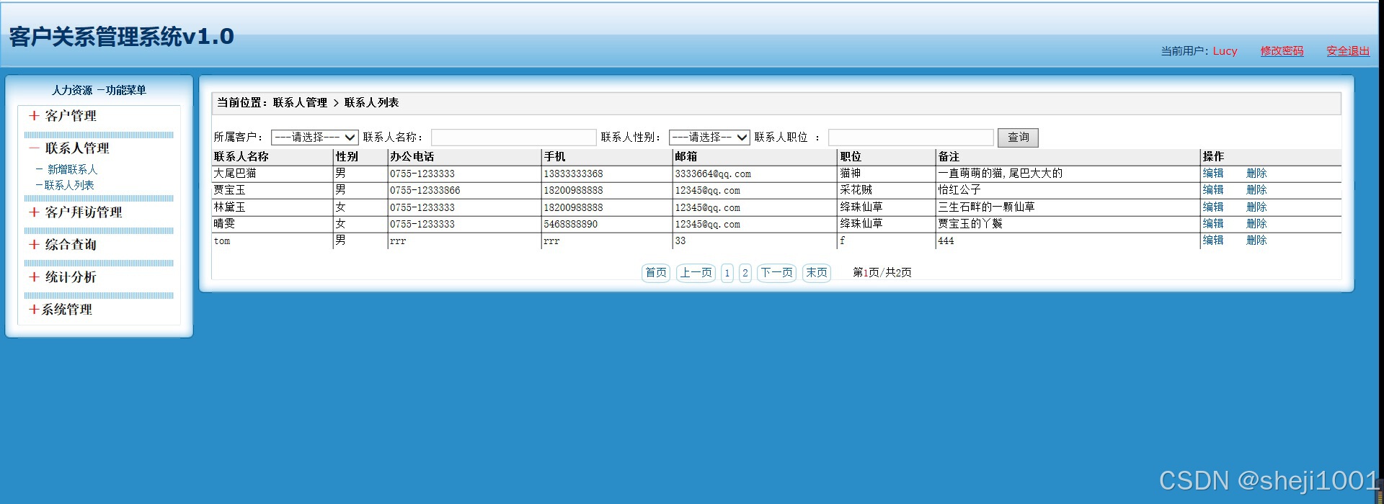Click the 联系人名称 column header
Screen dimensions: 1384x504
click(241, 157)
